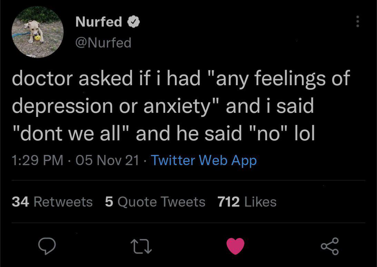Show the 712 Likes list
Screen dimensions: 377x267
[247, 201]
